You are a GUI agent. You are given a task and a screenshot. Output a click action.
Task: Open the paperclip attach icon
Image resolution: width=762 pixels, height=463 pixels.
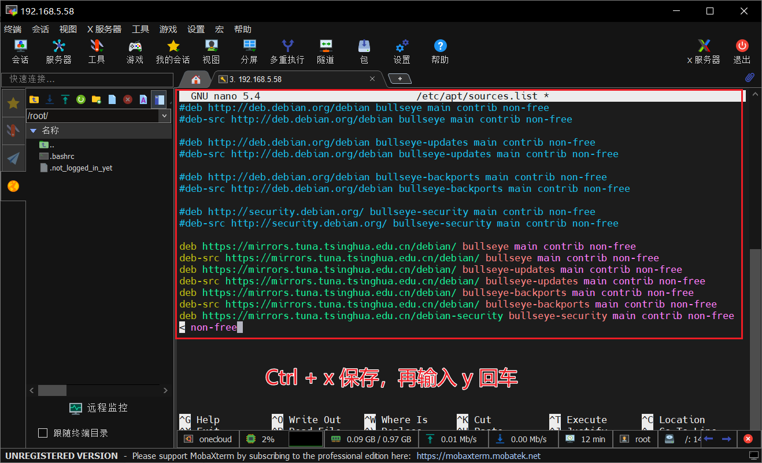pyautogui.click(x=749, y=77)
